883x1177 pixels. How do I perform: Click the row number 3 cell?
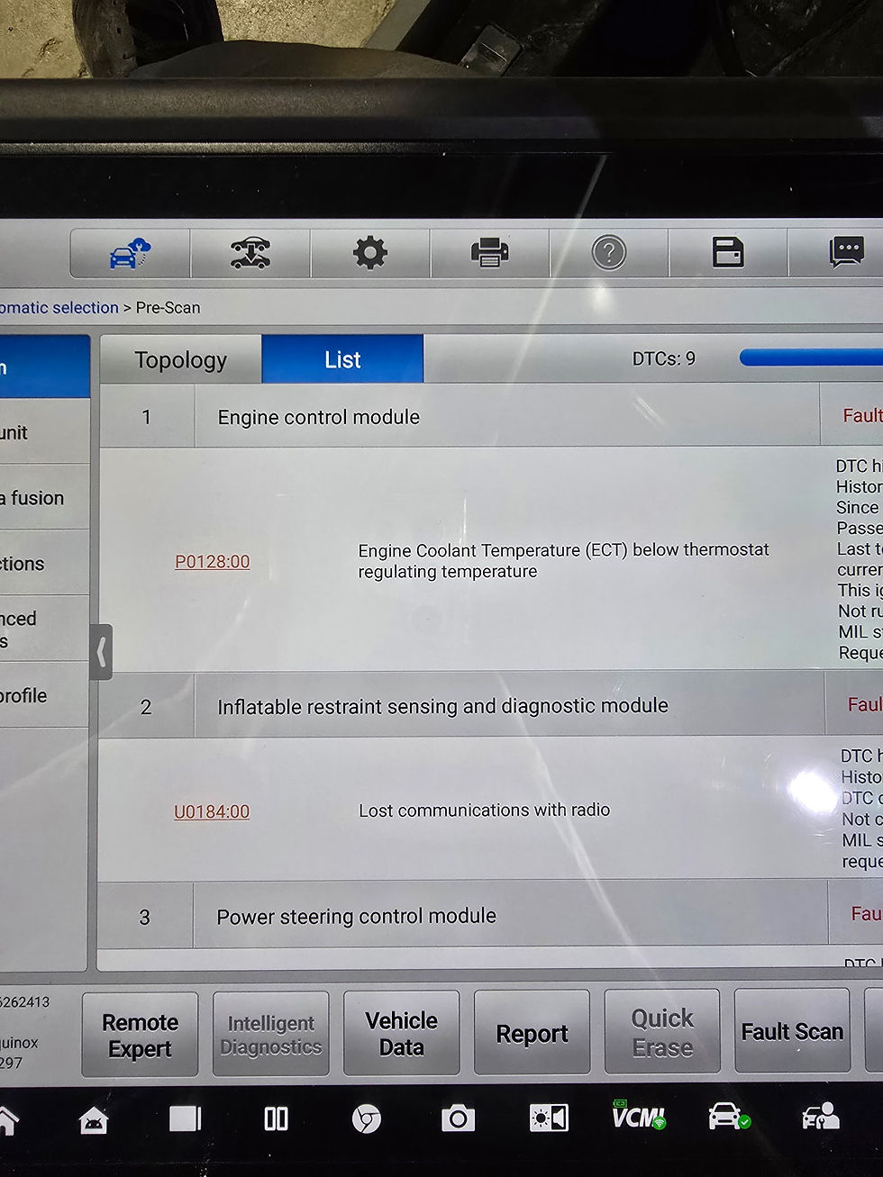[x=145, y=917]
